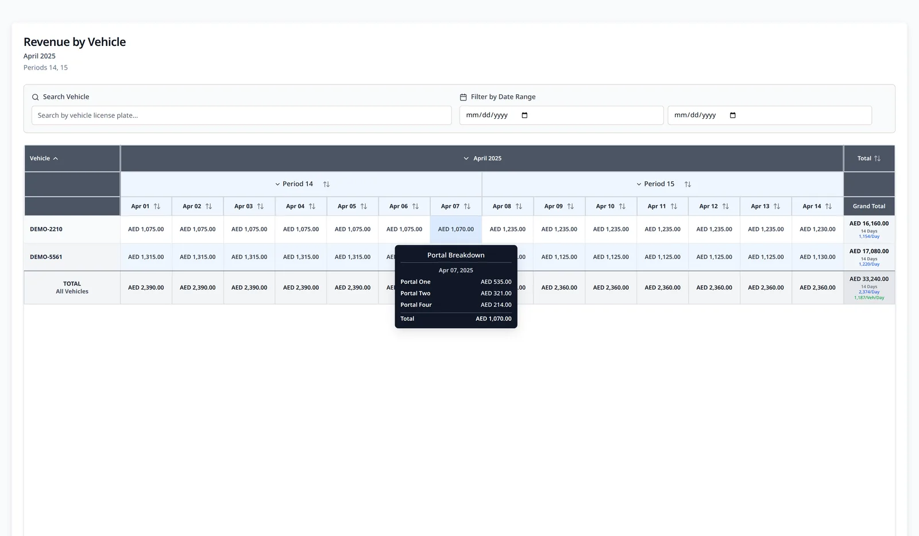
Task: Sort by Apr 10 column icon
Action: (x=622, y=206)
